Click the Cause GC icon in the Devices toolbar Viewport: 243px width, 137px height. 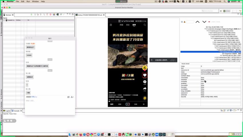point(41,15)
